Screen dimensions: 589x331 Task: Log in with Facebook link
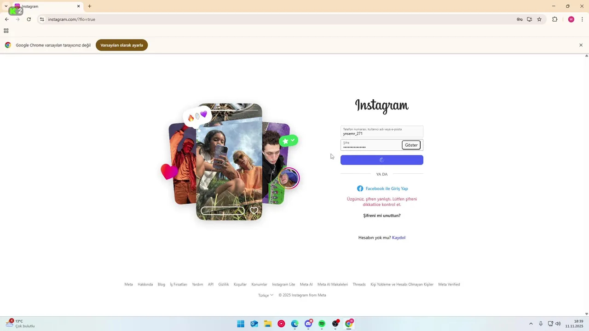click(x=382, y=188)
